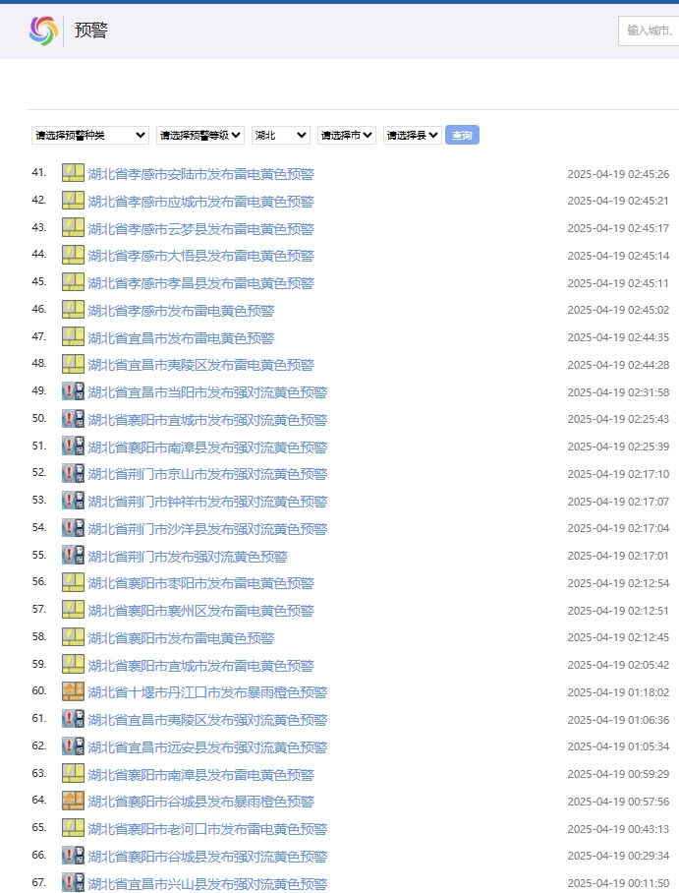The image size is (679, 893).
Task: Click orange rainstorm icon on row 64 谷城县
Action: coord(73,802)
